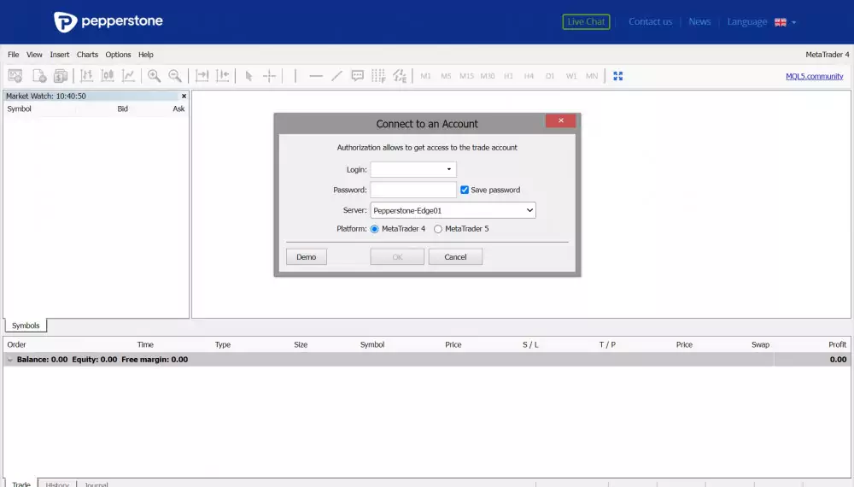Switch chart to candlesticks icon
Viewport: 854px width, 487px height.
[108, 76]
